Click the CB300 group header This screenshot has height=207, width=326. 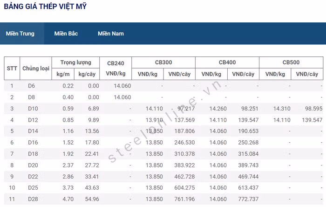click(x=163, y=62)
